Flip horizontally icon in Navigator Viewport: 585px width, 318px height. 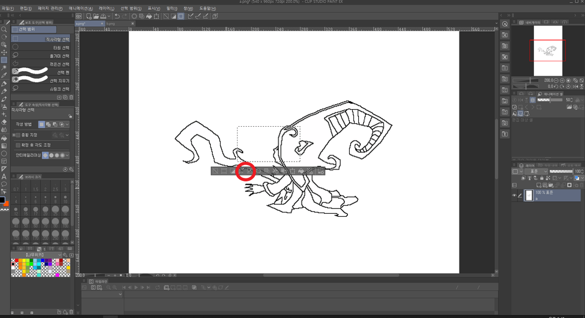pyautogui.click(x=576, y=87)
